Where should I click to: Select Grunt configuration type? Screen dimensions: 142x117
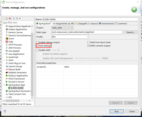[x=11, y=38]
